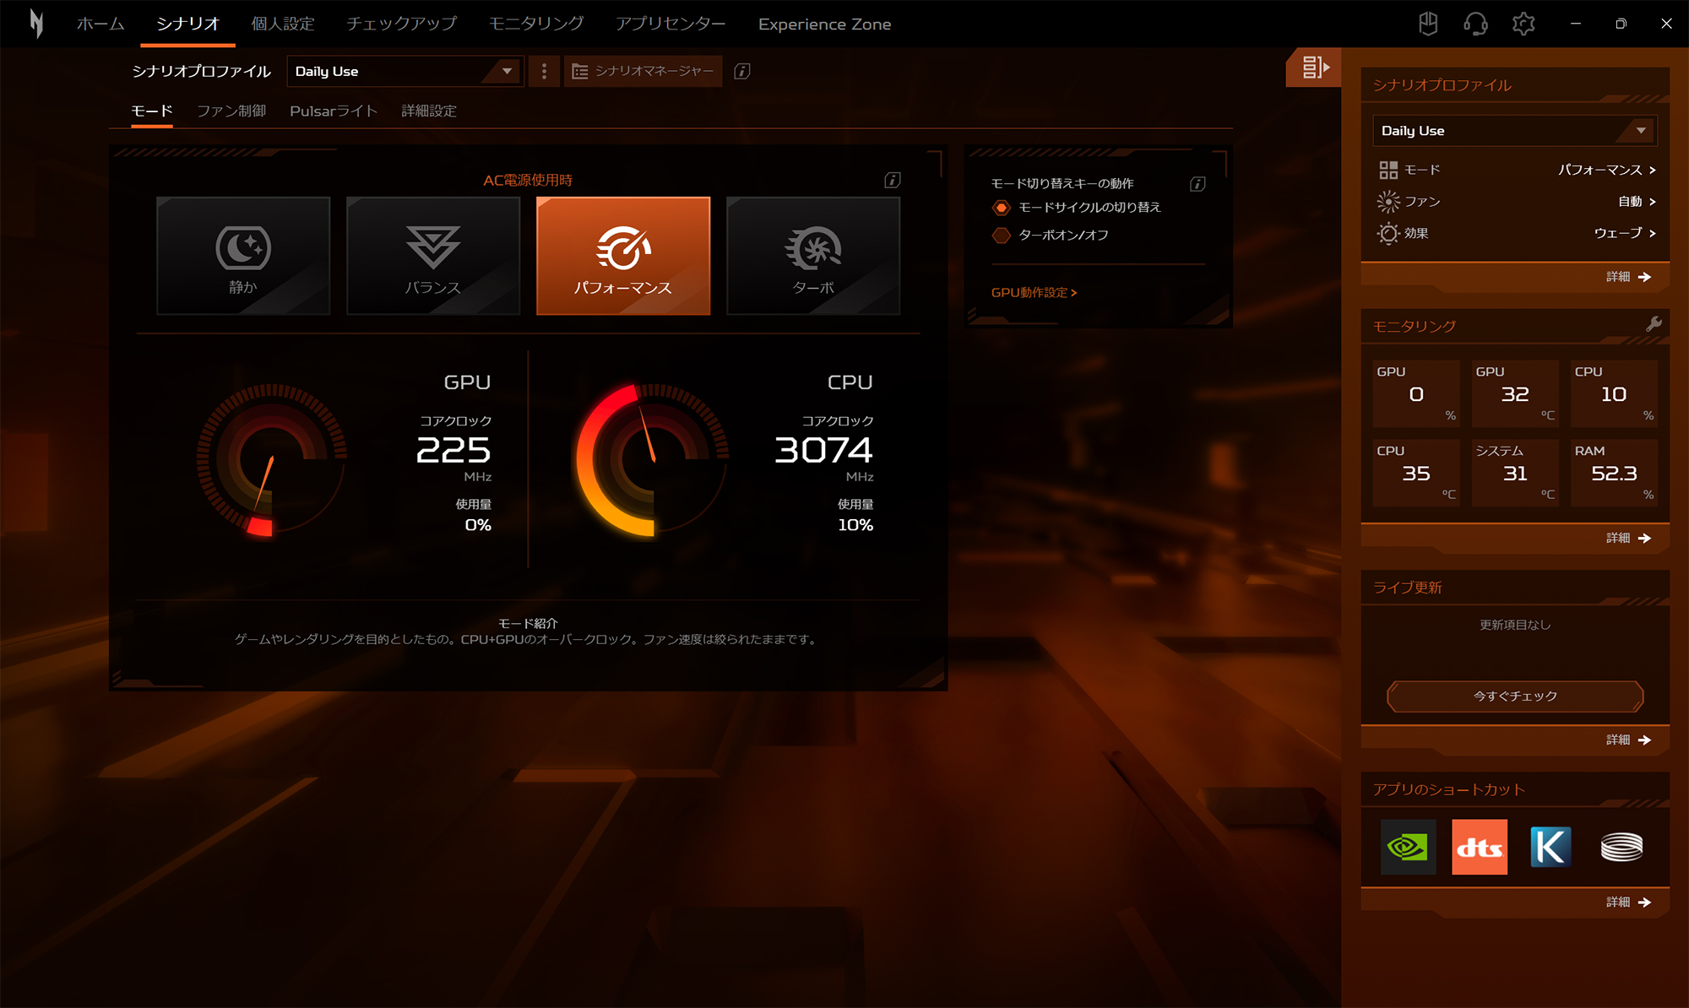
Task: Click the three-dot profile options button
Action: click(x=544, y=72)
